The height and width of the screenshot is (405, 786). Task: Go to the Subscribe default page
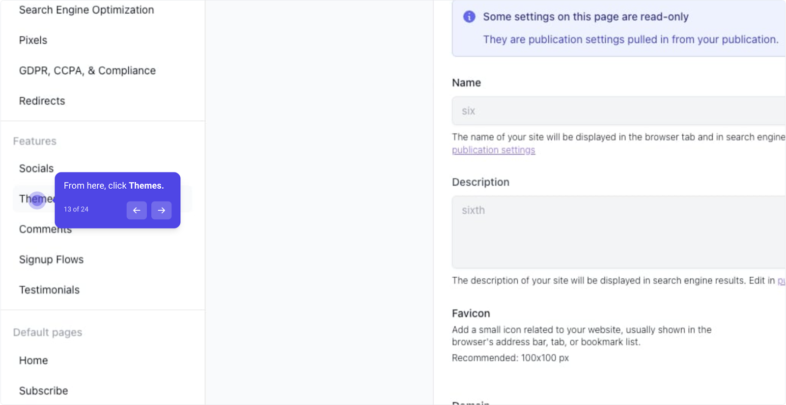[x=43, y=391]
